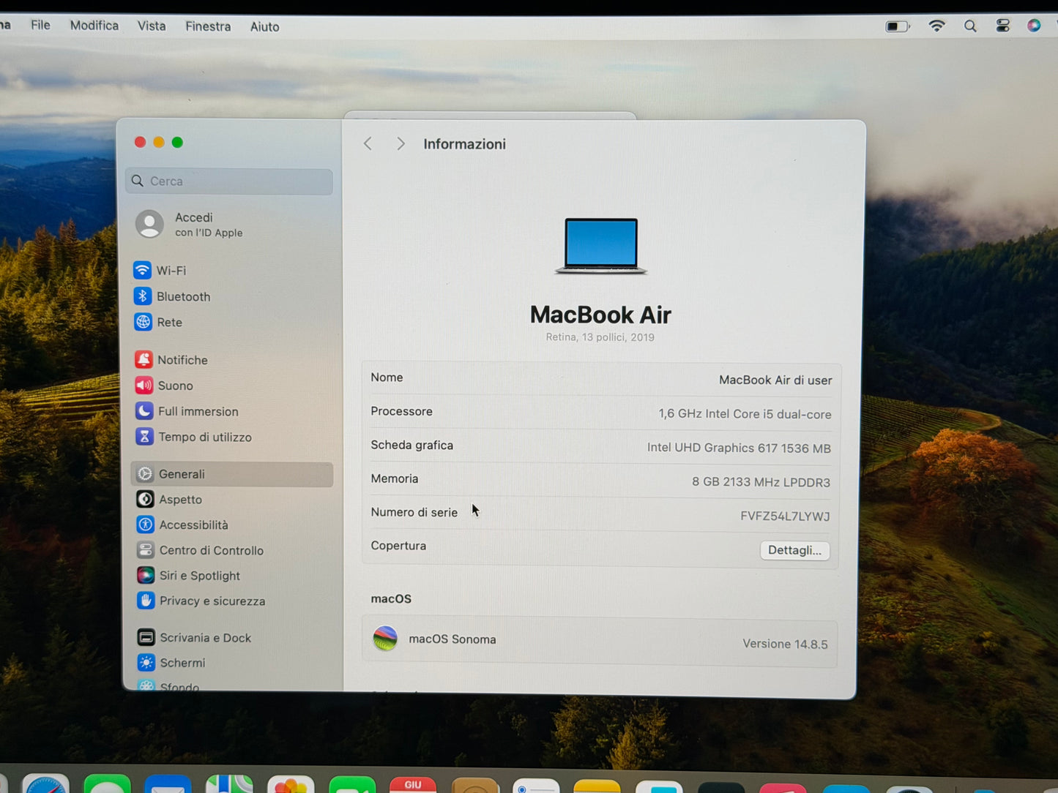
Task: Click the macOS Sonoma icon
Action: tap(385, 639)
